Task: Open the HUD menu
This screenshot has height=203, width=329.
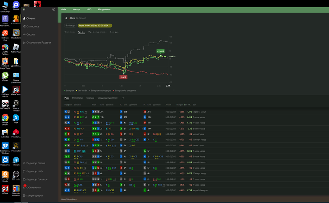Action: tap(89, 9)
